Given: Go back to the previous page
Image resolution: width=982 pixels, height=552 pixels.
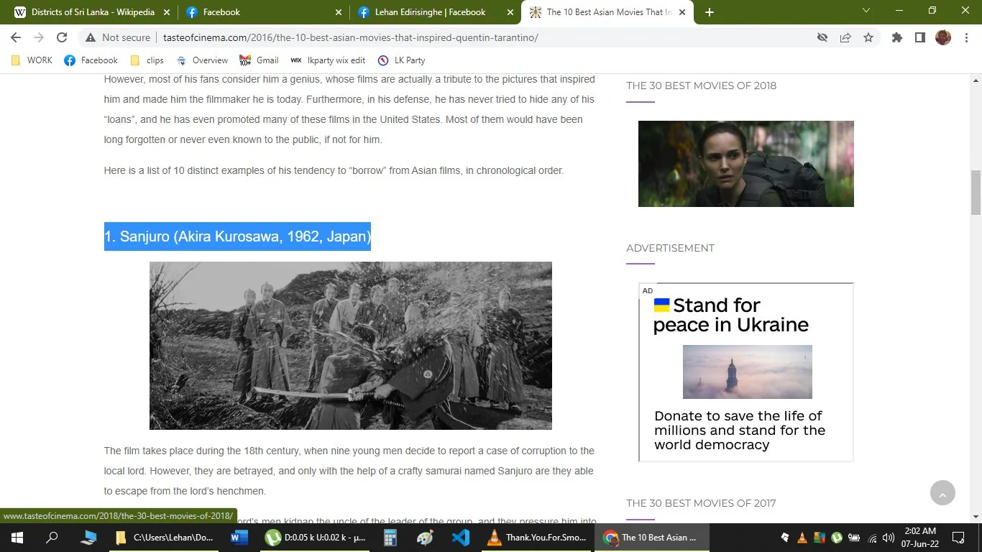Looking at the screenshot, I should (x=16, y=37).
